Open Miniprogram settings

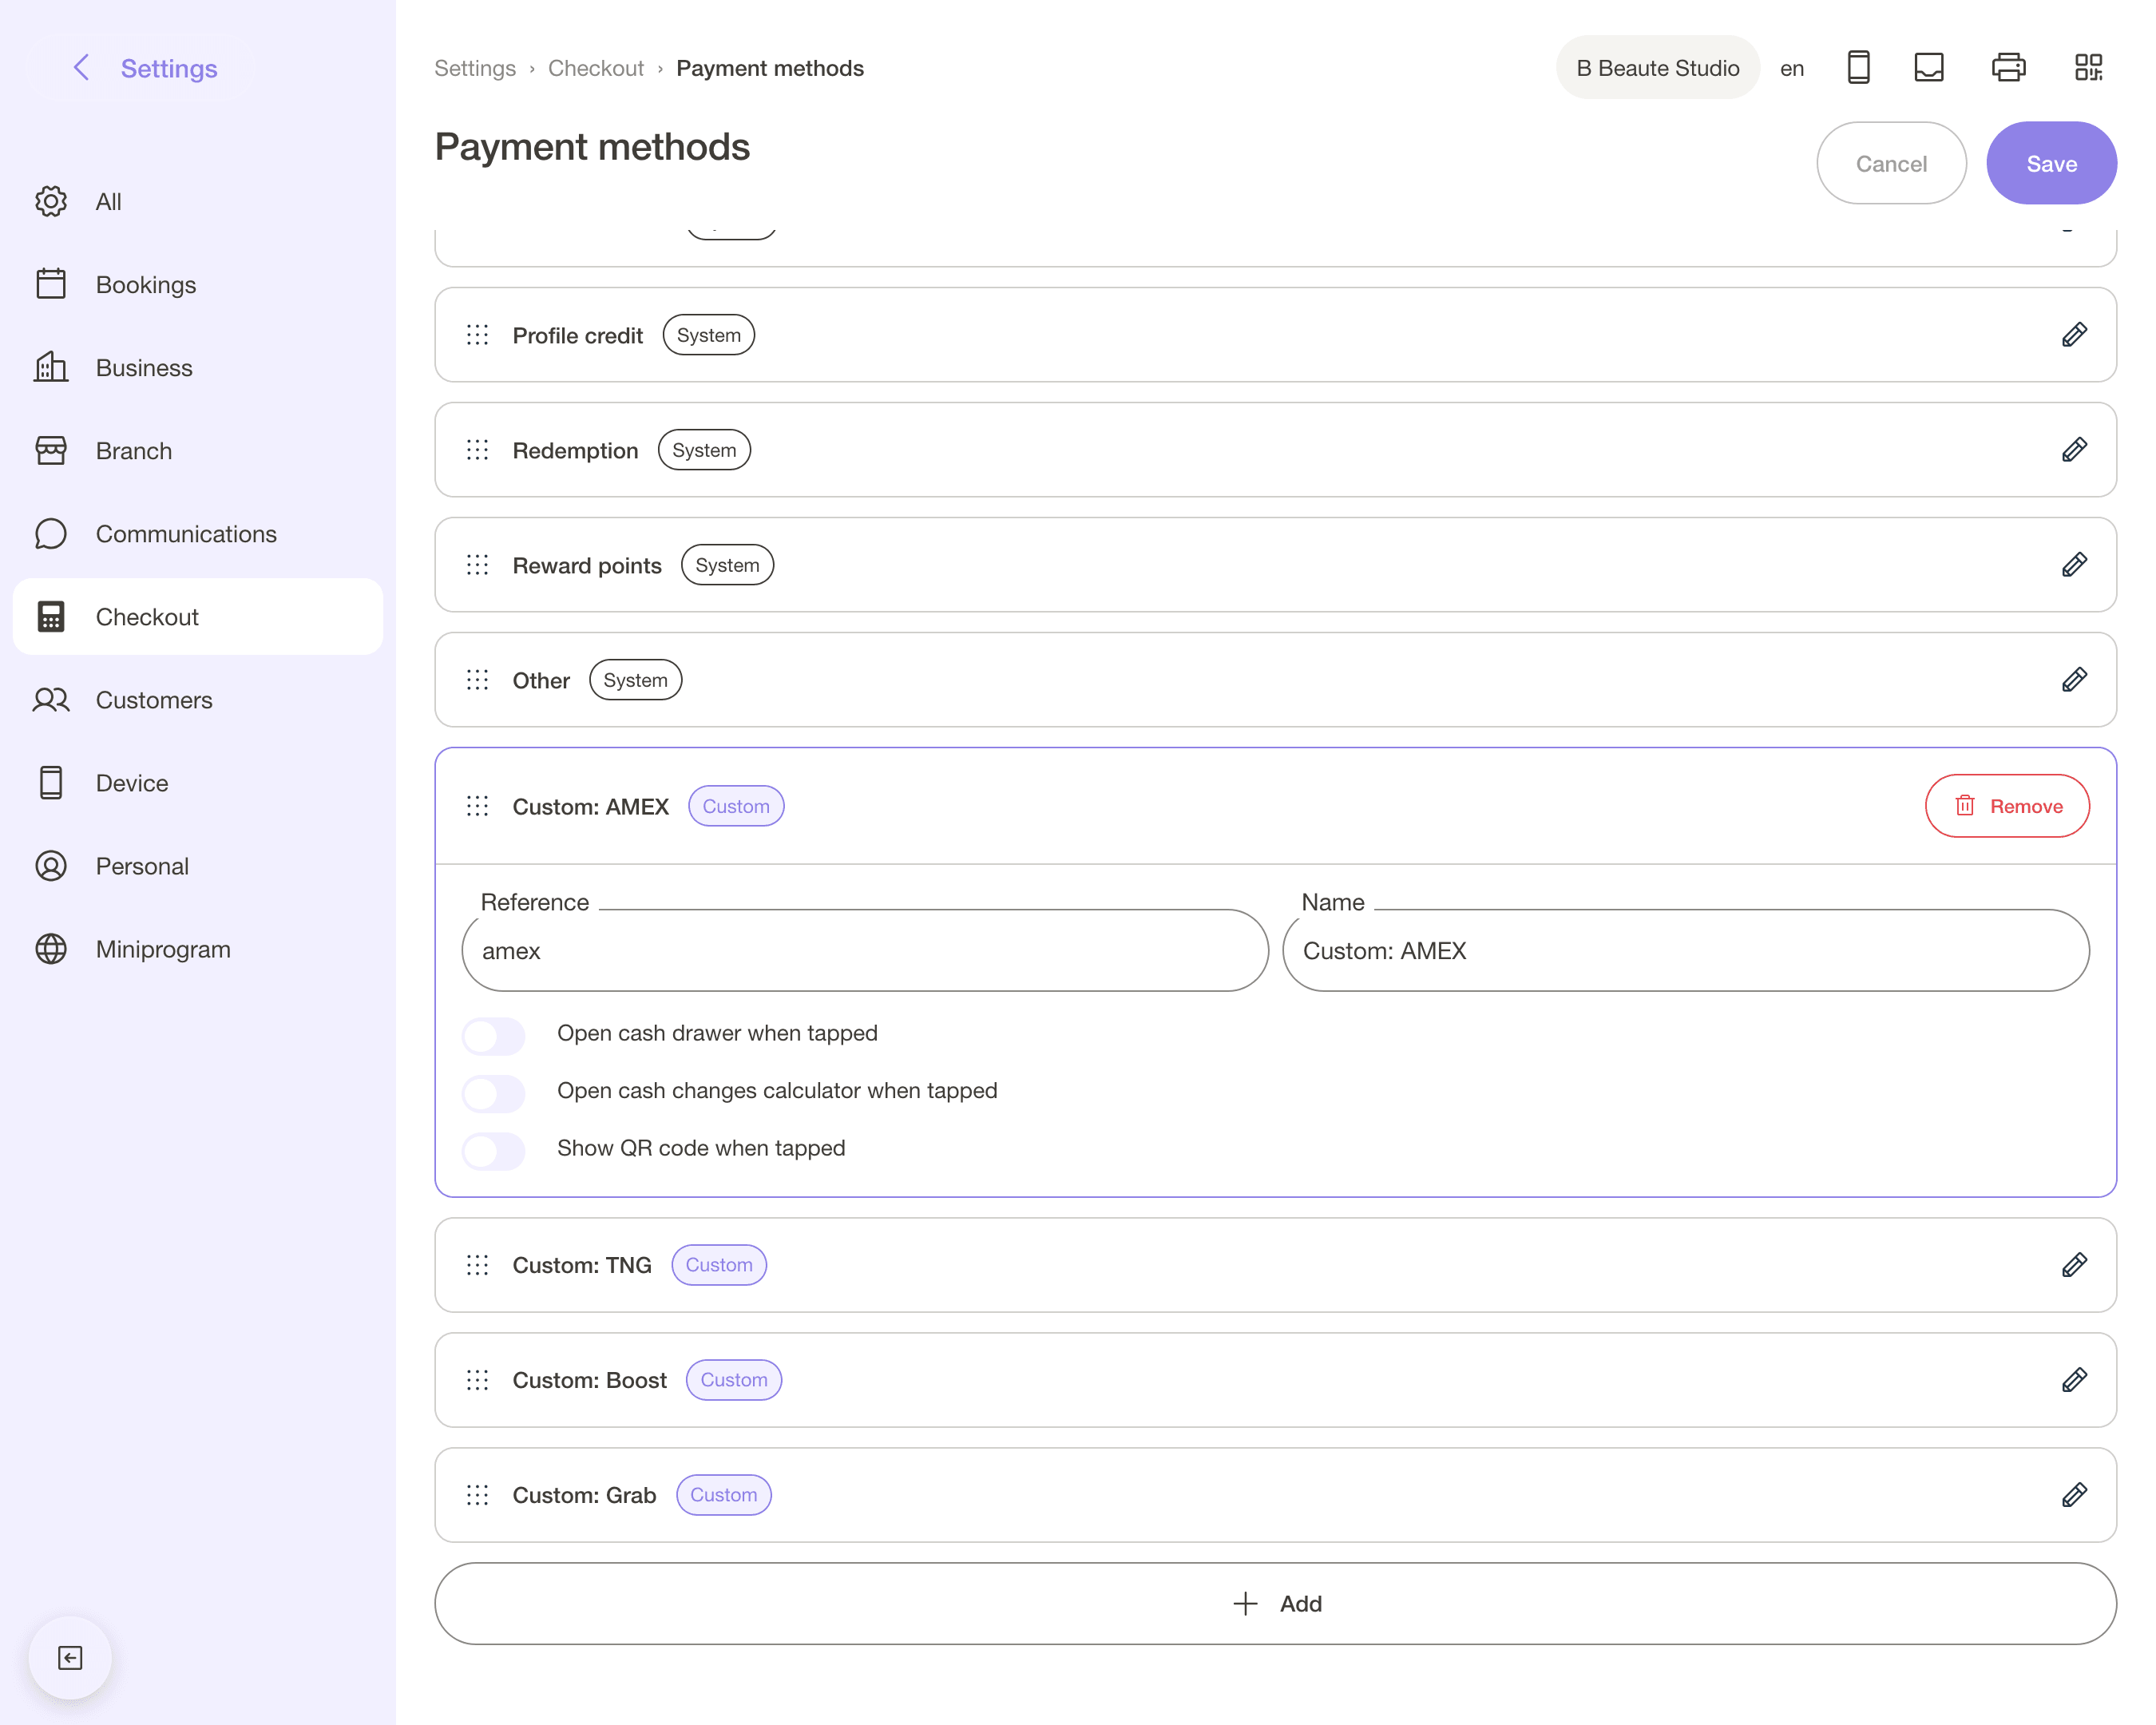[x=198, y=948]
